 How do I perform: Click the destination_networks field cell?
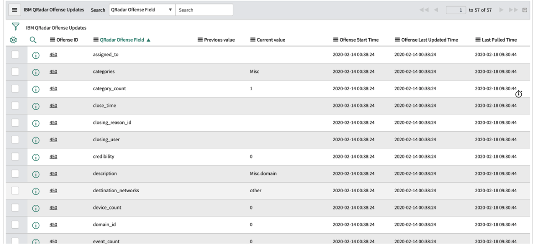[x=116, y=190]
